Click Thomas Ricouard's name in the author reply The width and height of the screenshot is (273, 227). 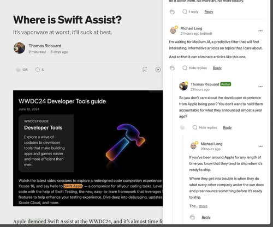205,84
